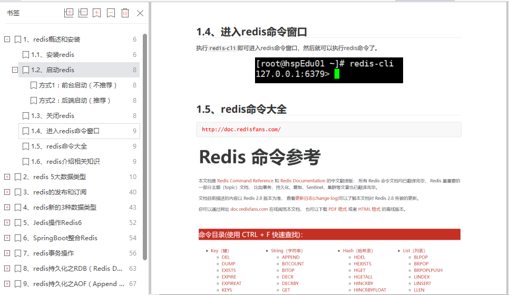Open the EXPIREAT command link

(231, 283)
